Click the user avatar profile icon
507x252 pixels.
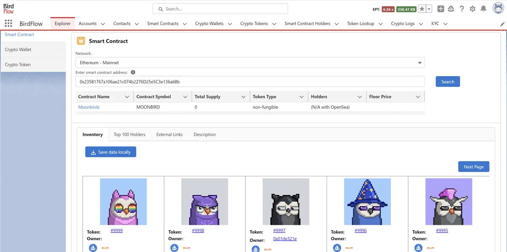(498, 9)
